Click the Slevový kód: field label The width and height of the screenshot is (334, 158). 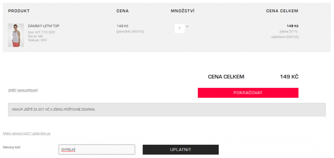tap(12, 147)
